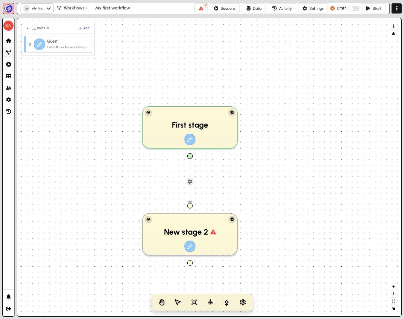This screenshot has width=404, height=319.
Task: Open canvas settings from the bottom toolbar
Action: (243, 302)
